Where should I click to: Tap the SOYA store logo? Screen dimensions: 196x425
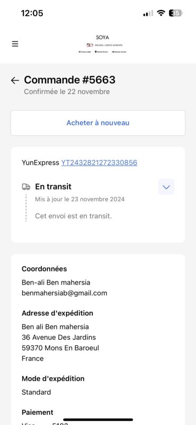pyautogui.click(x=102, y=38)
